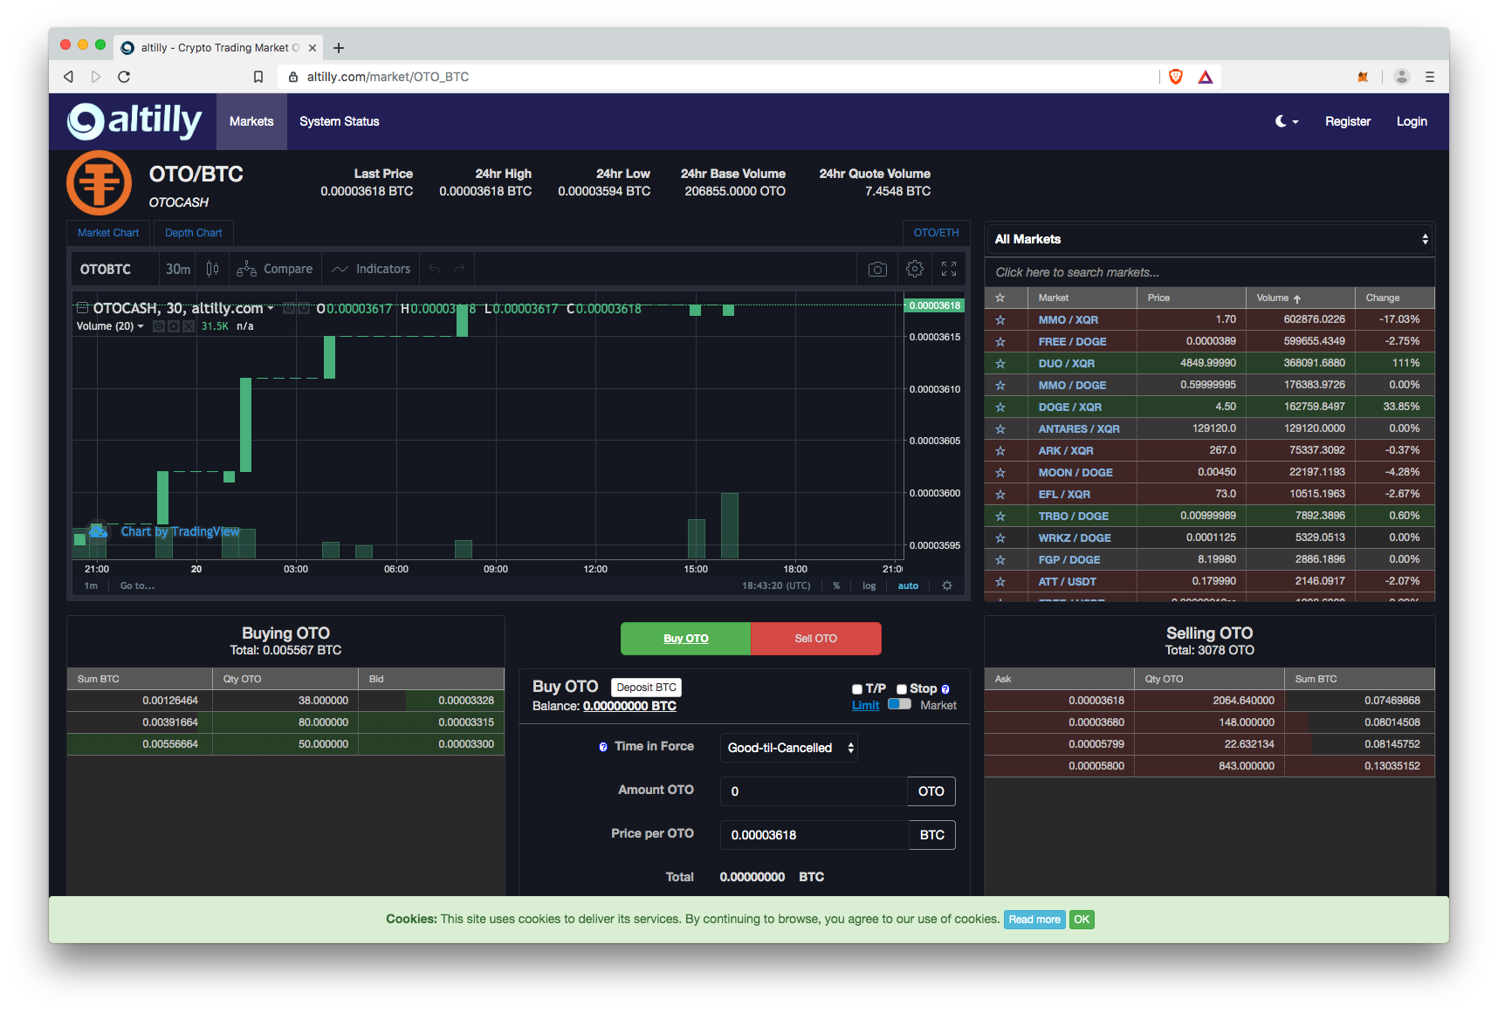Click the Register link
Viewport: 1498px width, 1013px height.
tap(1347, 121)
